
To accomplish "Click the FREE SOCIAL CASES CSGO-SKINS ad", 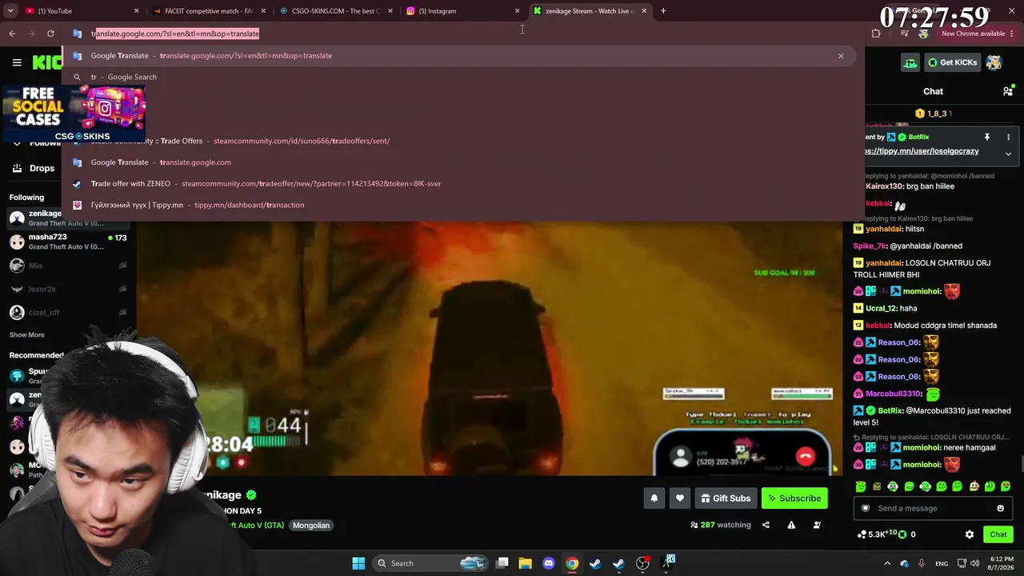I will (x=74, y=113).
